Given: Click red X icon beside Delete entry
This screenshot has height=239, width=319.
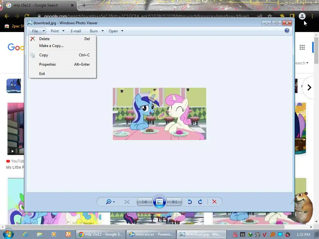Looking at the screenshot, I should (x=32, y=39).
